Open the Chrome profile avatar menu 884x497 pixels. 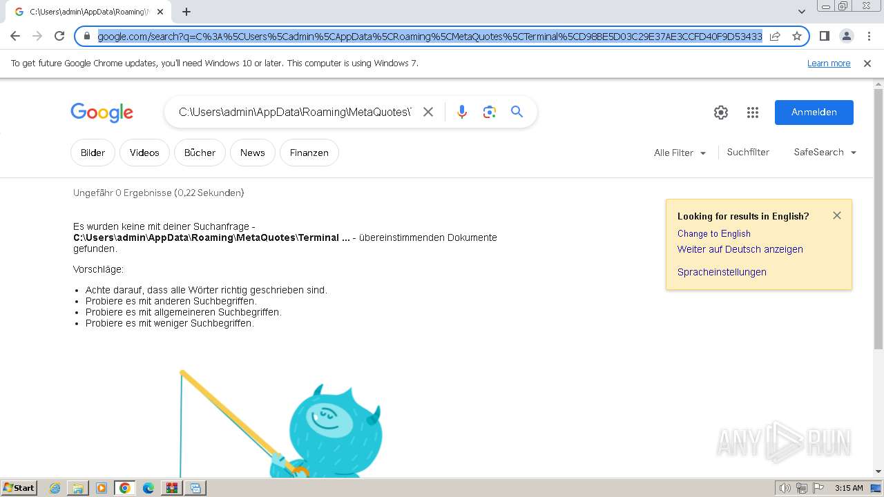(846, 36)
